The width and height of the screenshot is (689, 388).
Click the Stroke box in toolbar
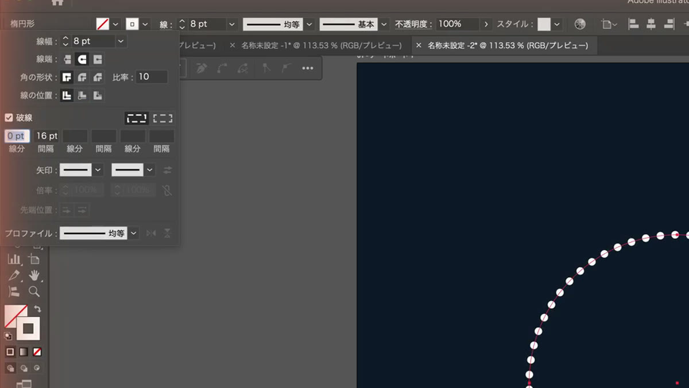tap(28, 329)
